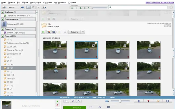Adjust the thumbnail size slider
The height and width of the screenshot is (109, 175).
click(120, 101)
